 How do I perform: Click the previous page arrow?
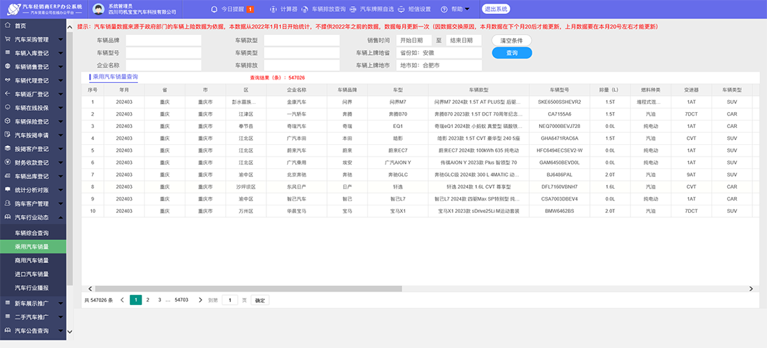pyautogui.click(x=122, y=300)
